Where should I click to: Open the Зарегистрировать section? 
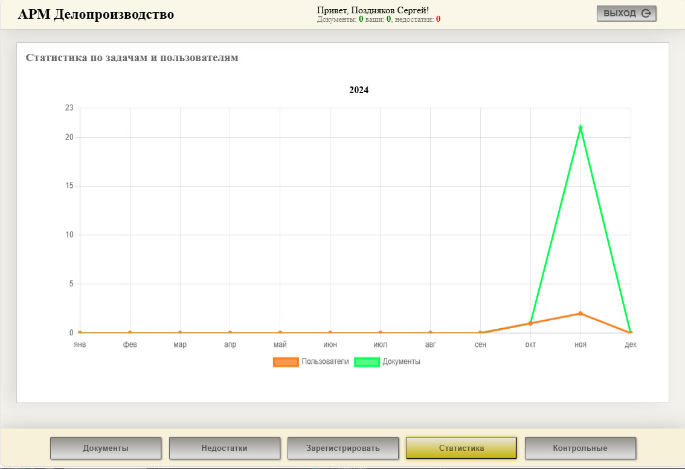(343, 448)
